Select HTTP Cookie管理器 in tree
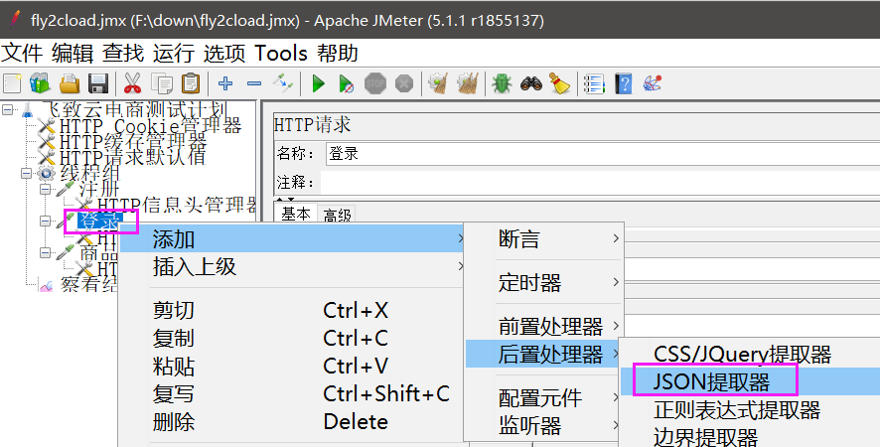 click(150, 126)
